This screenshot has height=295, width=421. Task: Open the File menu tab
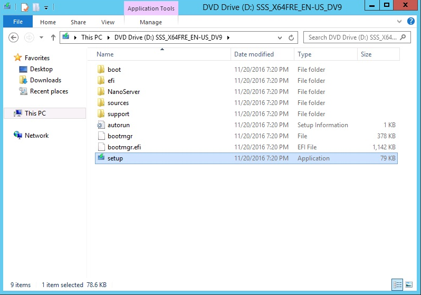(17, 22)
